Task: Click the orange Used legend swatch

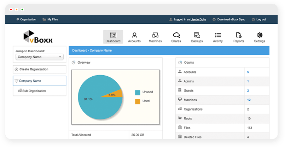Action: [x=138, y=101]
